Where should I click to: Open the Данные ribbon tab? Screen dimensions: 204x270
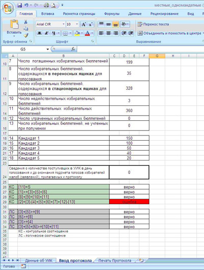[135, 14]
